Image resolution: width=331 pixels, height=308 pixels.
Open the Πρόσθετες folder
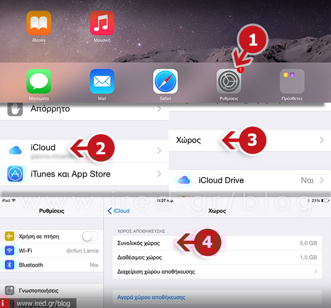point(292,81)
